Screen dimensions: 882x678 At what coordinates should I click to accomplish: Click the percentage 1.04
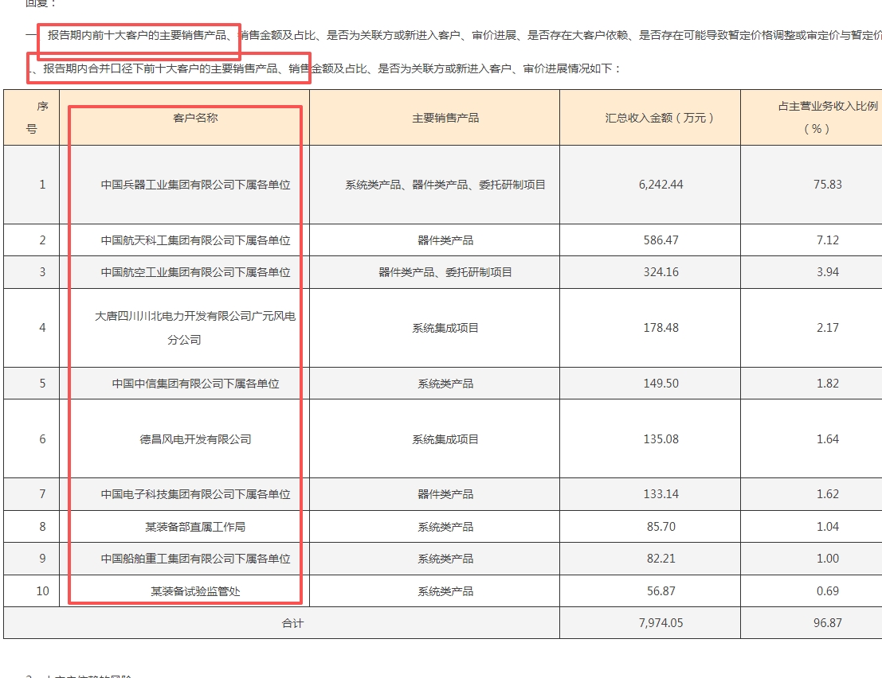pyautogui.click(x=828, y=527)
